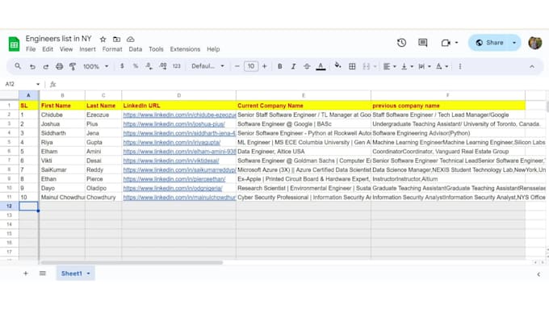This screenshot has width=549, height=309.
Task: Format as percent
Action: (x=135, y=66)
